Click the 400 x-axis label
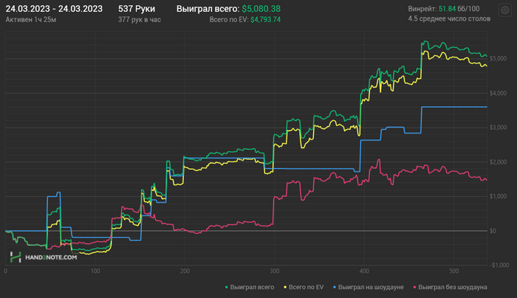Image resolution: width=517 pixels, height=298 pixels. [364, 271]
